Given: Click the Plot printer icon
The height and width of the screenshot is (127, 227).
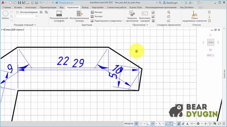Looking at the screenshot, I should pyautogui.click(x=37, y=2).
